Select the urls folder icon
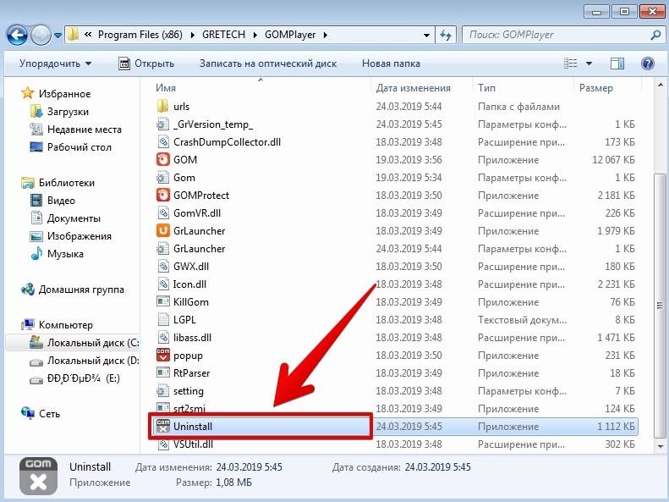 pyautogui.click(x=162, y=107)
